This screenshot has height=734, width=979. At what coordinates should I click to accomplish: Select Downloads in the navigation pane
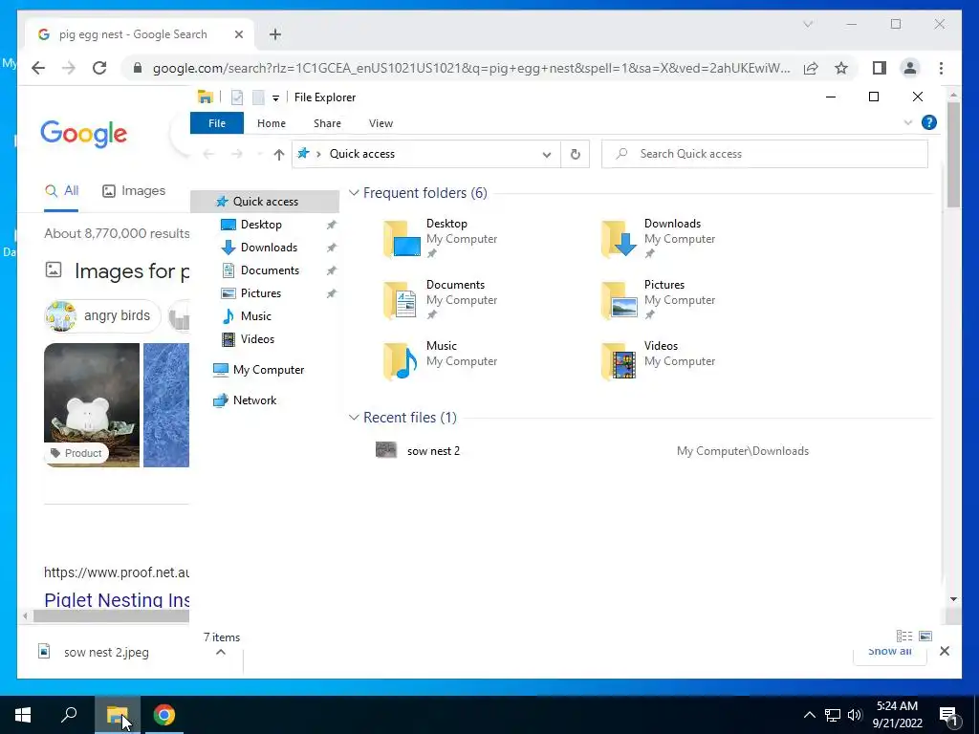pos(269,248)
